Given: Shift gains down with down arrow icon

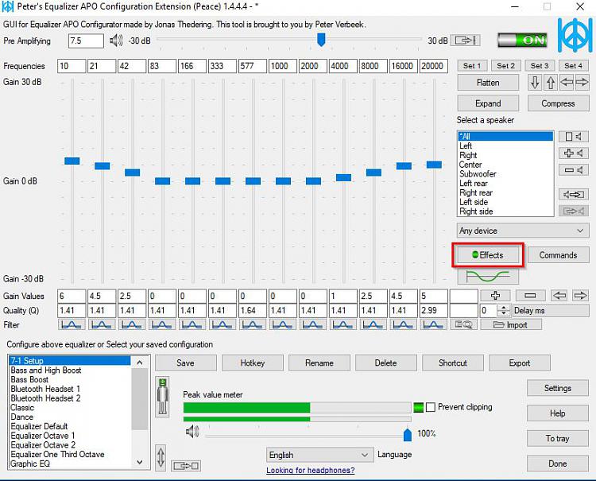Looking at the screenshot, I should 535,83.
